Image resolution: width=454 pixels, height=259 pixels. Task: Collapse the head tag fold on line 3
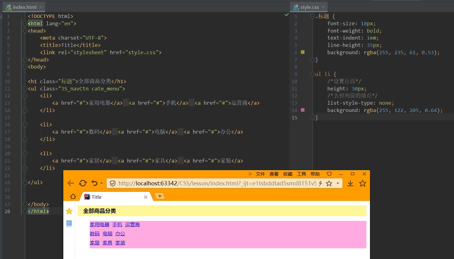(25, 31)
